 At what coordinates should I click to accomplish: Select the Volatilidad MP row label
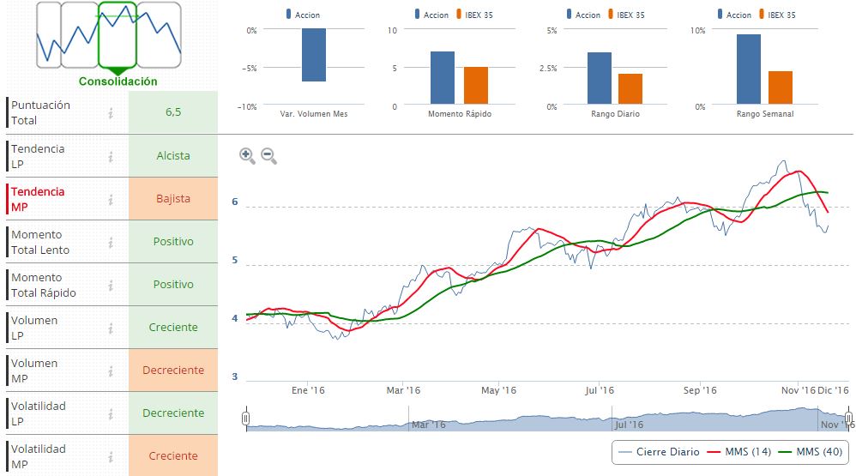[x=39, y=457]
